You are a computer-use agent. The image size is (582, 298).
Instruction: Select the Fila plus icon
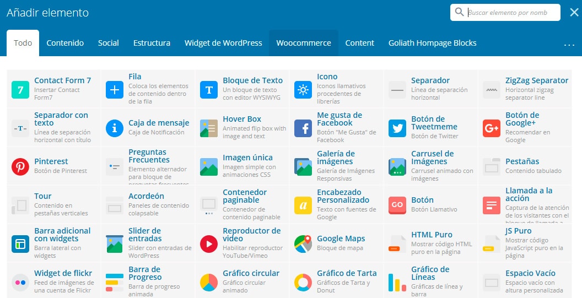115,90
